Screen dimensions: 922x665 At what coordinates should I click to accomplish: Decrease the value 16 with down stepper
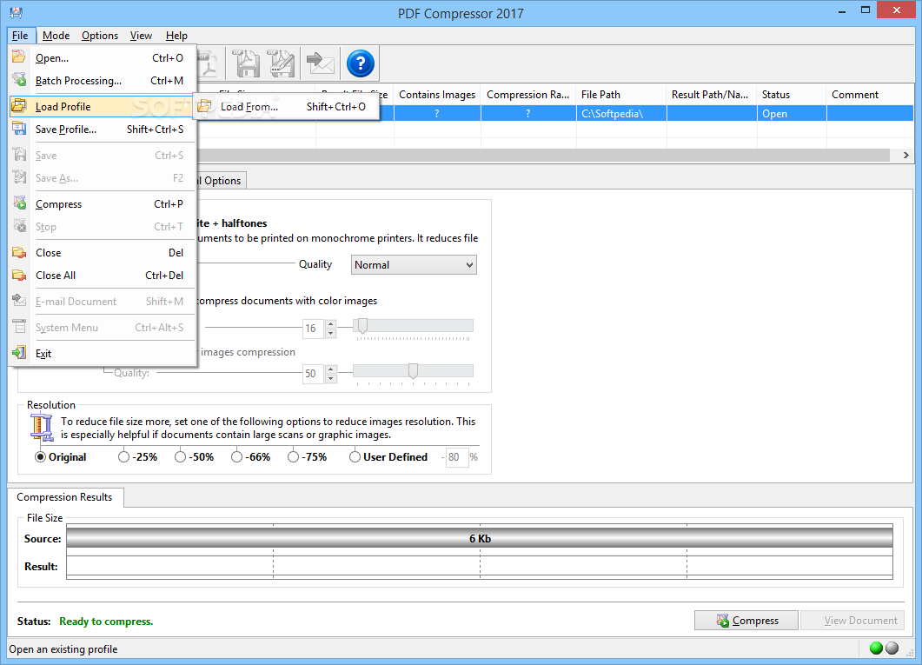(330, 333)
